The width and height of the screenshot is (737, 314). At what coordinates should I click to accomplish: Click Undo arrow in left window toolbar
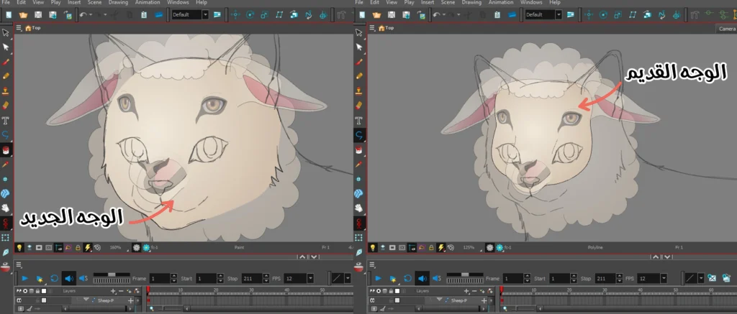click(83, 15)
